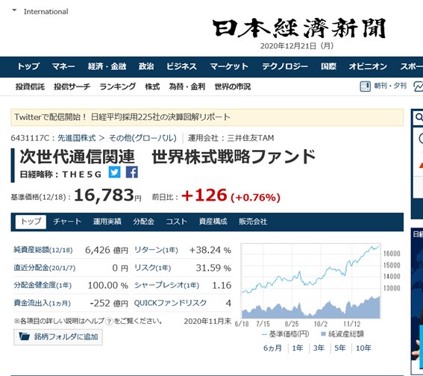Select the fund トップ tab
The width and height of the screenshot is (423, 376).
click(31, 222)
